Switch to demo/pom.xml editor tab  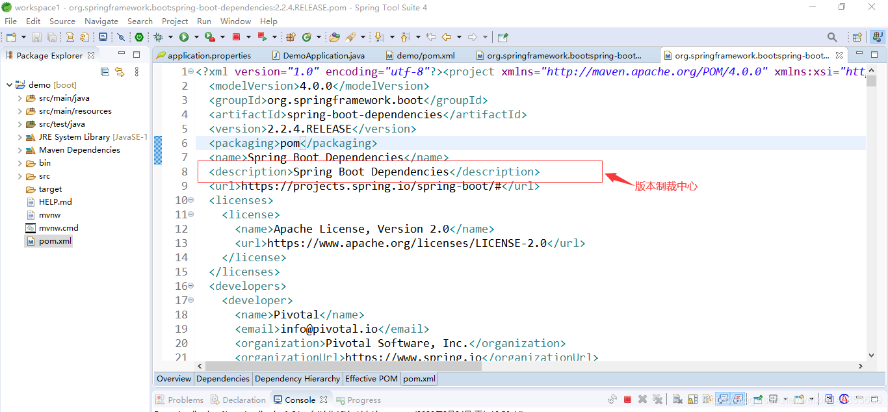pos(420,55)
